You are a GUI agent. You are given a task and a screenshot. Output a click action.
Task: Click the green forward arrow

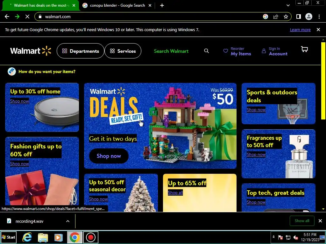(x=17, y=17)
